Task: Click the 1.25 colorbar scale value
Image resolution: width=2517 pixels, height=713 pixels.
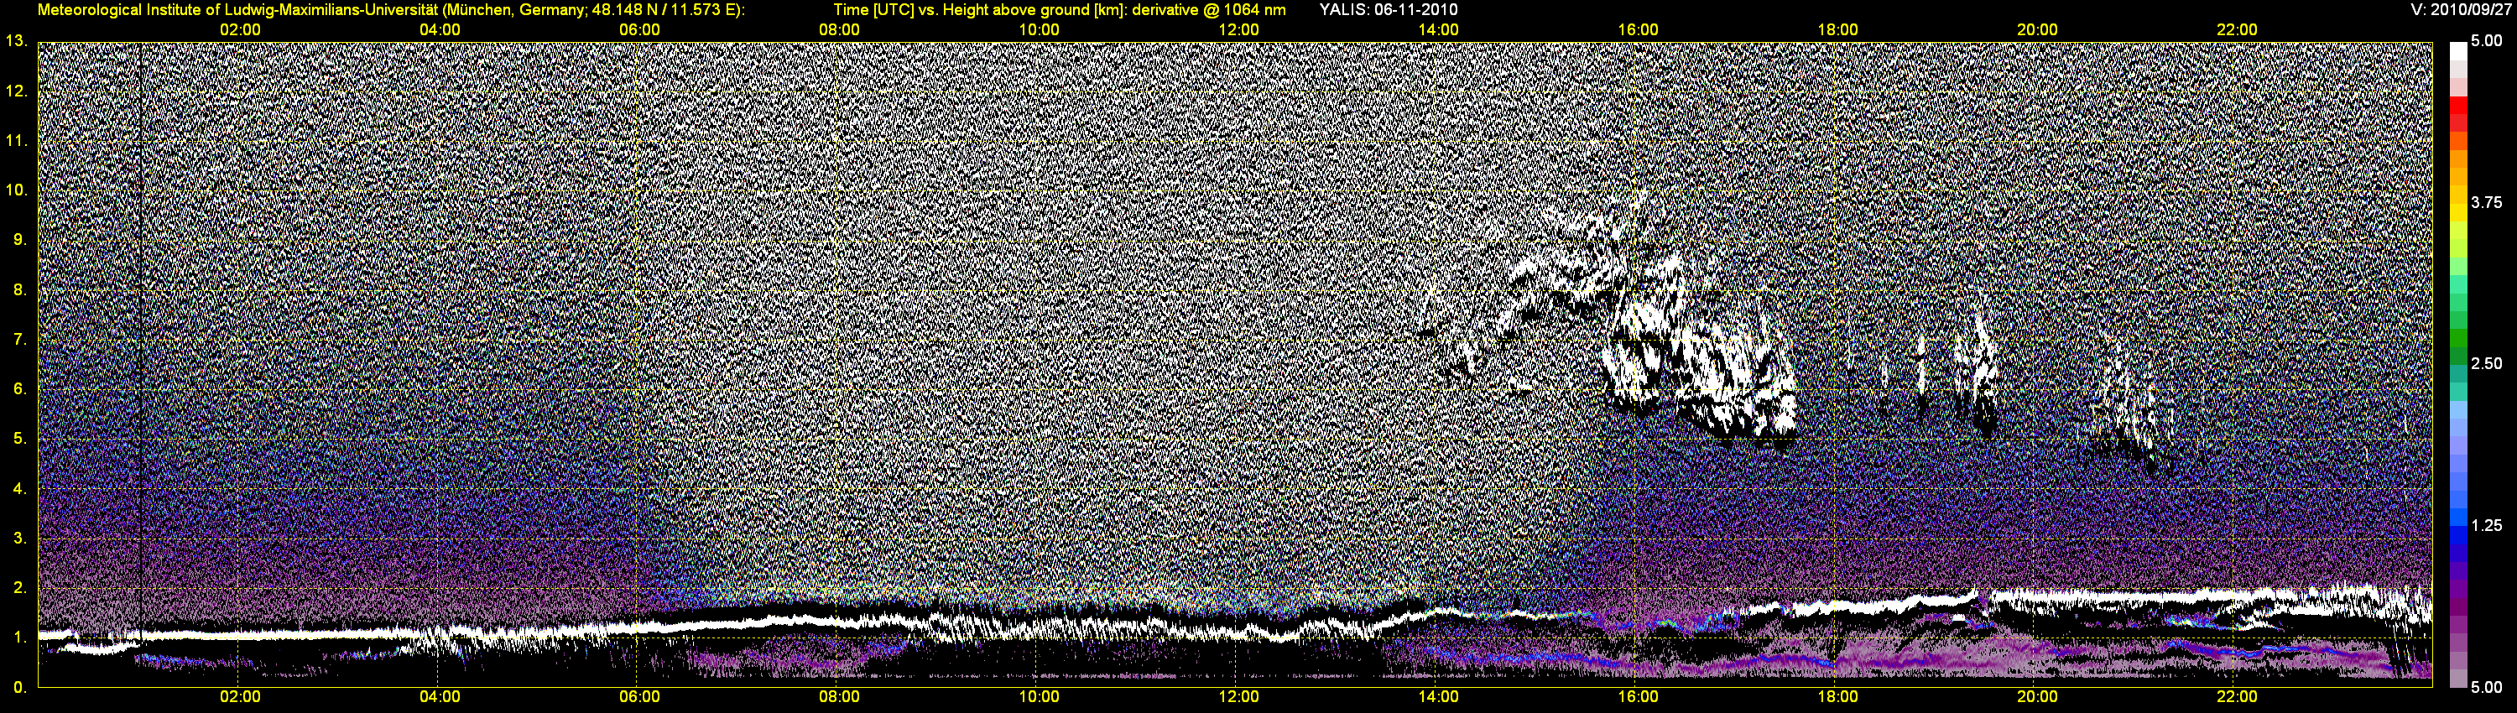Action: pos(2487,525)
